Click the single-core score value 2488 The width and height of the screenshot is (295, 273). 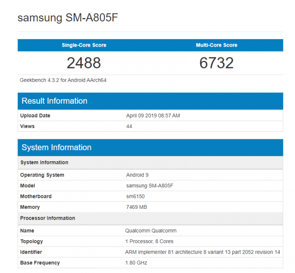(84, 63)
